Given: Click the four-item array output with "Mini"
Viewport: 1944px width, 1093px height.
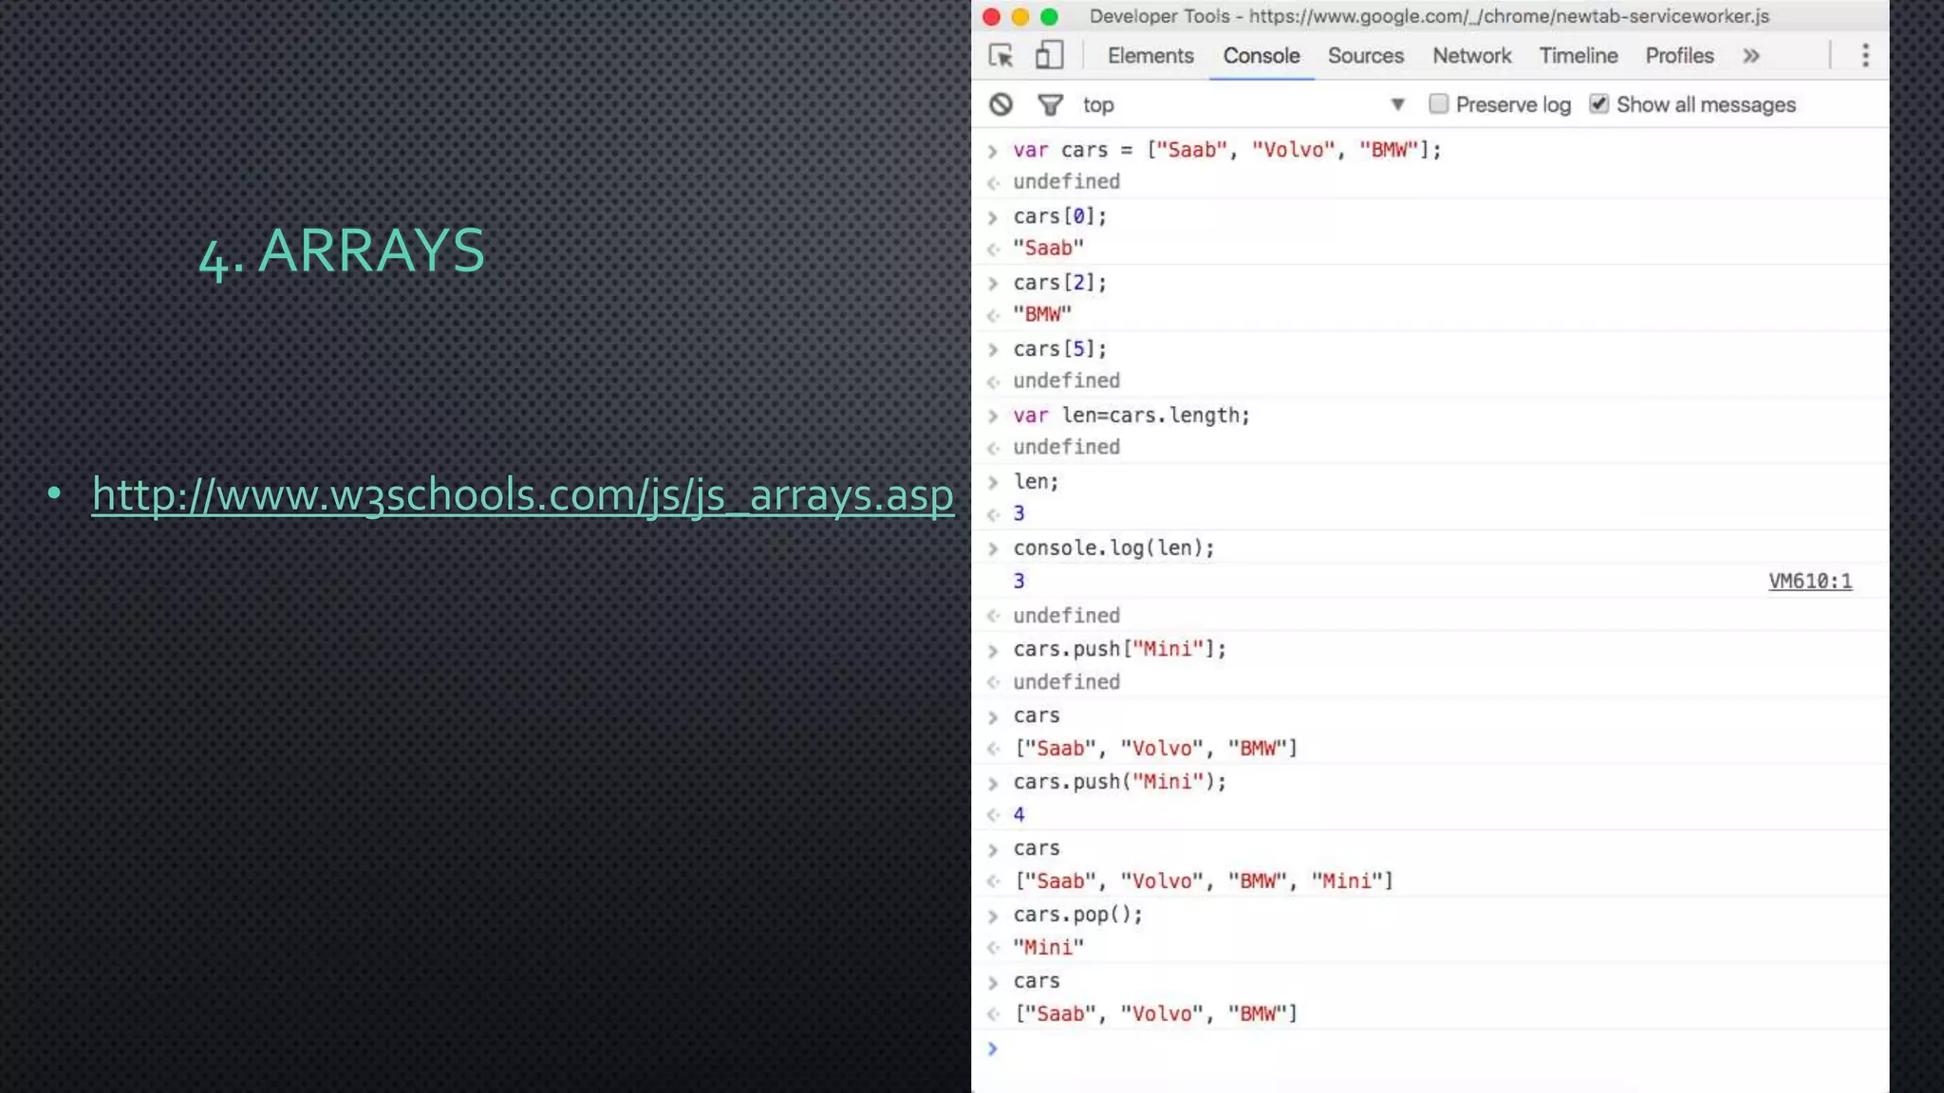Looking at the screenshot, I should tap(1204, 880).
